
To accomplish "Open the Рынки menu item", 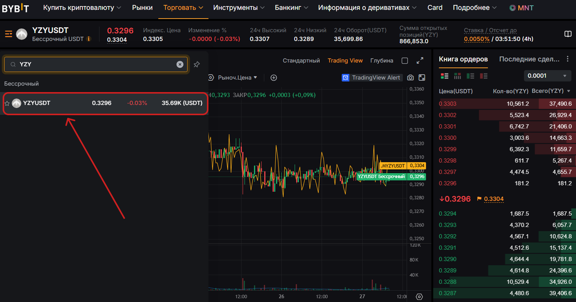I will coord(142,7).
